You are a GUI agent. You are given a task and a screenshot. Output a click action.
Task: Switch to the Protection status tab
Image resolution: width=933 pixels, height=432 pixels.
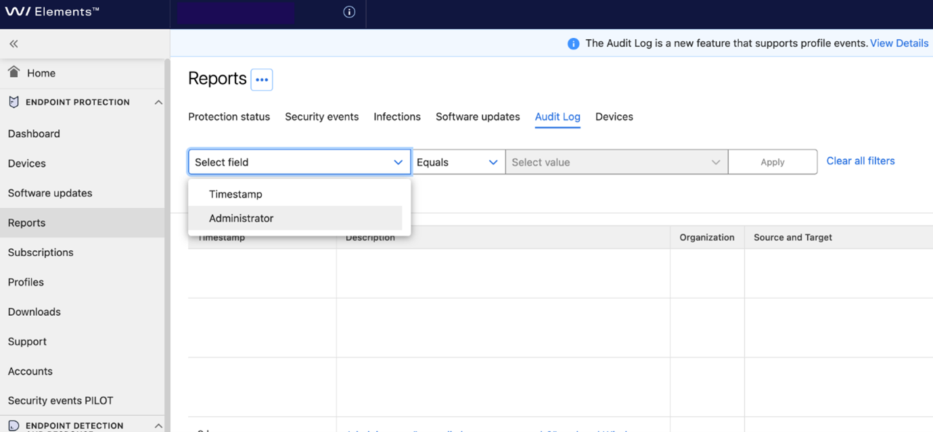click(229, 117)
